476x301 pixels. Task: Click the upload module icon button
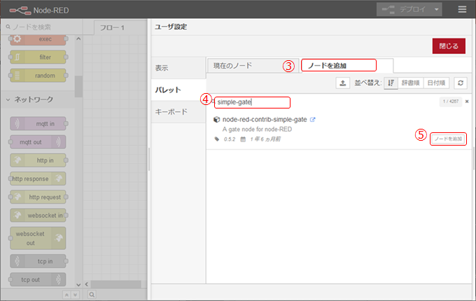pyautogui.click(x=342, y=83)
